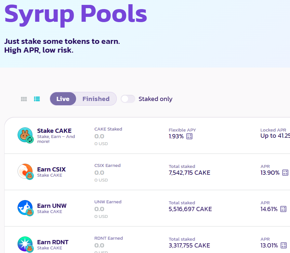290x253 pixels.
Task: Open calculator for UNW 14.61% APR
Action: (283, 209)
